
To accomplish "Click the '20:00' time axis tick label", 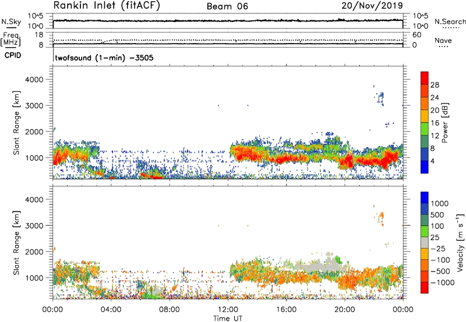I will click(x=345, y=310).
